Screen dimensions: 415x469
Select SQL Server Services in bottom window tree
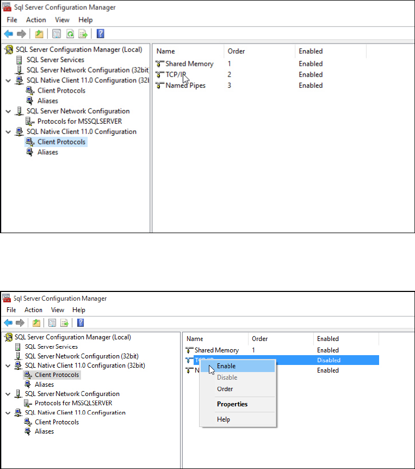pos(51,346)
